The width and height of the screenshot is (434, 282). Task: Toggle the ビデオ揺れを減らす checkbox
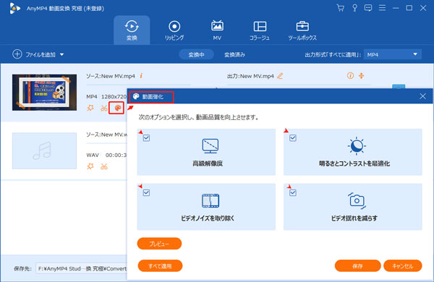click(x=293, y=192)
